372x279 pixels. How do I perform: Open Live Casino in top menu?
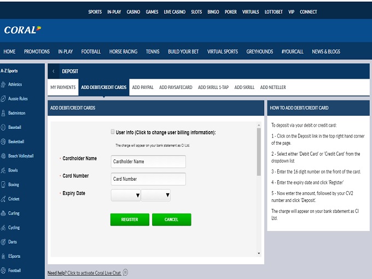(175, 12)
